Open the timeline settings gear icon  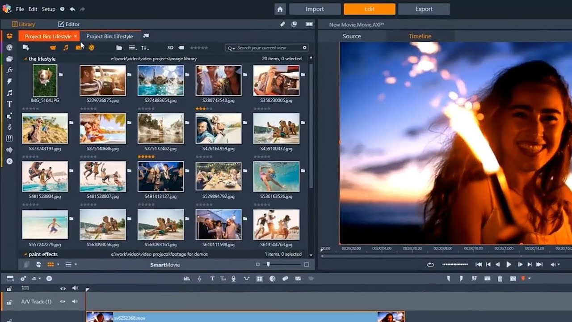click(x=23, y=279)
